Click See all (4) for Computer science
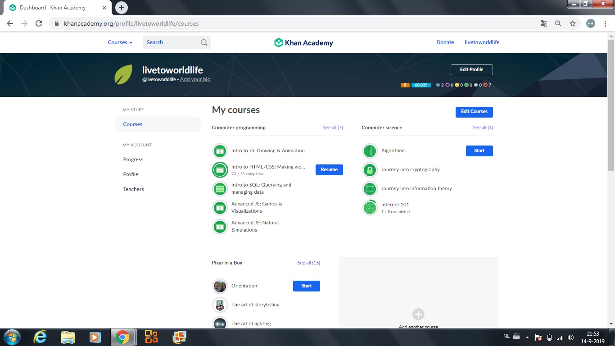This screenshot has height=346, width=615. pyautogui.click(x=483, y=128)
